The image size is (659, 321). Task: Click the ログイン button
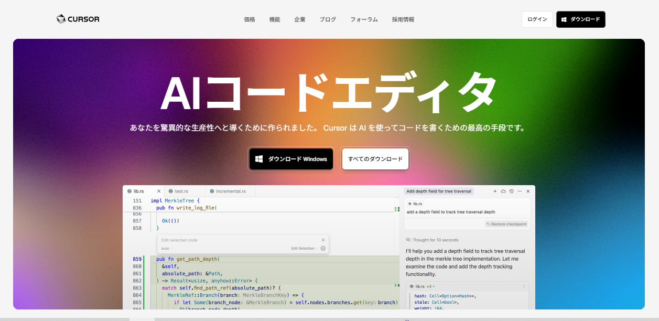tap(536, 19)
